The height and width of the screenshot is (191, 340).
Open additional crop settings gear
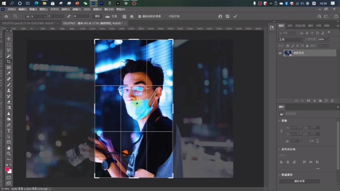[x=132, y=16]
